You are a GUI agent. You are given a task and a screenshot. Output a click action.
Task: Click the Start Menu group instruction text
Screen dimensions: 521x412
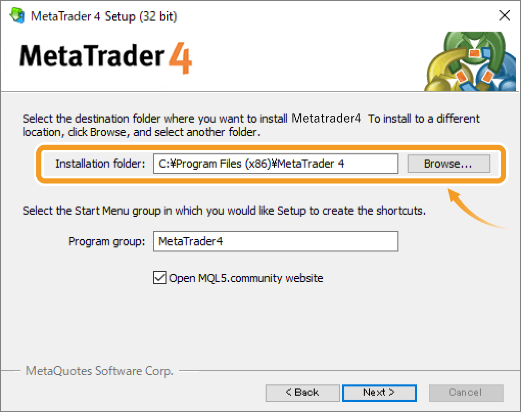[224, 211]
